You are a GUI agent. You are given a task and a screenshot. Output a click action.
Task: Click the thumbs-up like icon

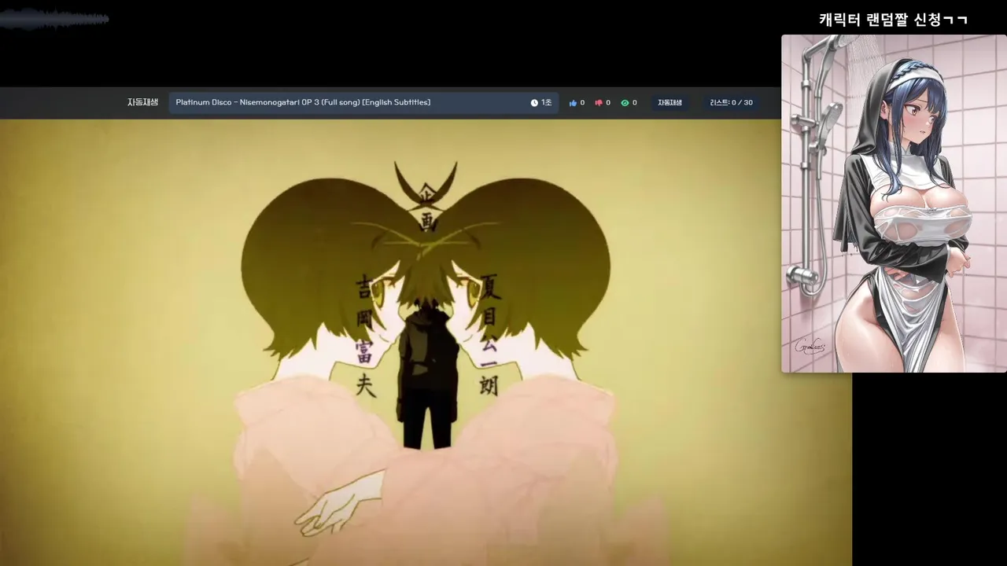pos(573,103)
